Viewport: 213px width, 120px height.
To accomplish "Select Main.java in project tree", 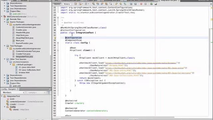I will [20, 41].
